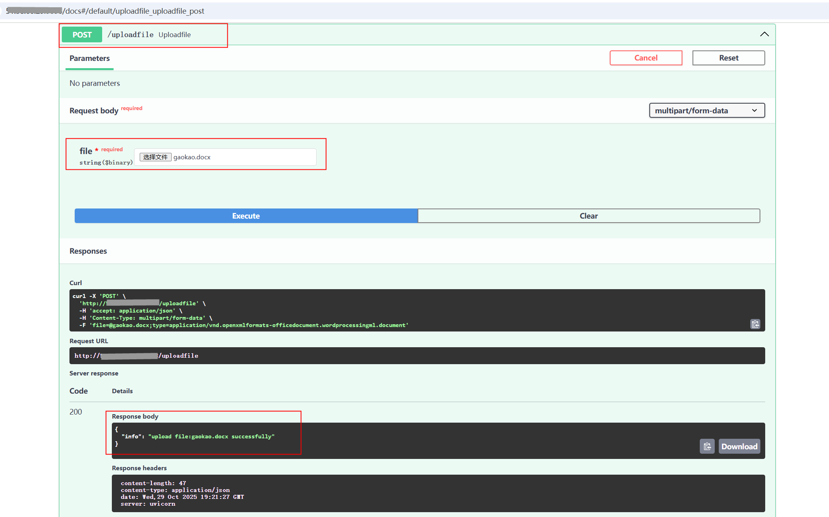Viewport: 829px width, 517px height.
Task: Click the "No parameters" text
Action: point(95,83)
